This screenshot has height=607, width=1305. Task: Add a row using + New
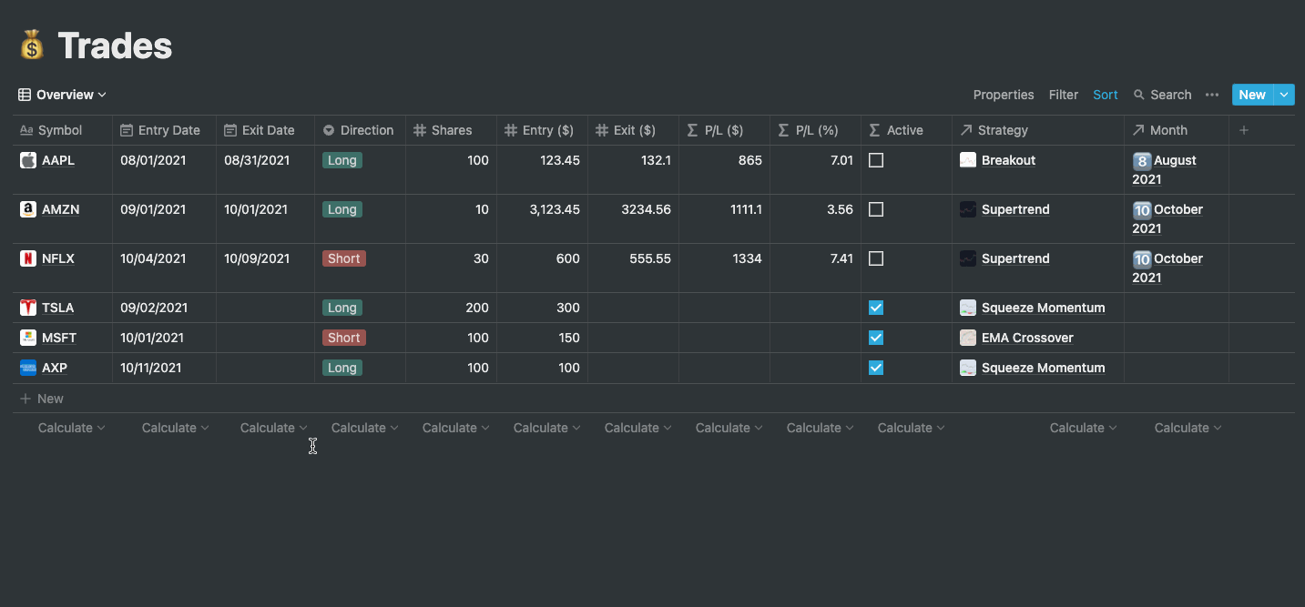click(42, 398)
